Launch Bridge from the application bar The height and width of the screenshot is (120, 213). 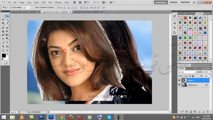coord(75,2)
